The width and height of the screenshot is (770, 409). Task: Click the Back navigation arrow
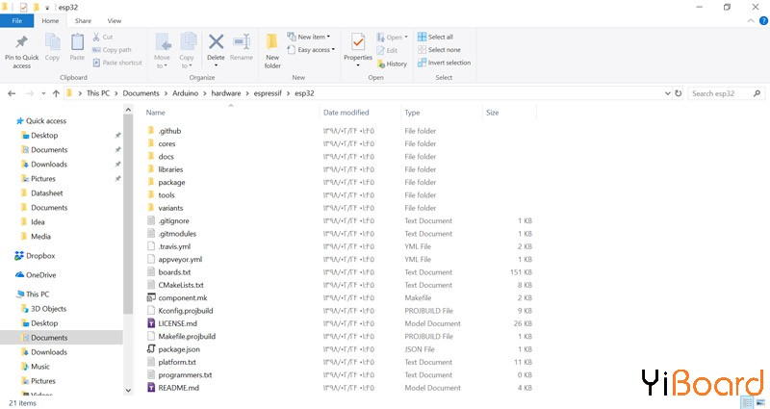[x=12, y=93]
